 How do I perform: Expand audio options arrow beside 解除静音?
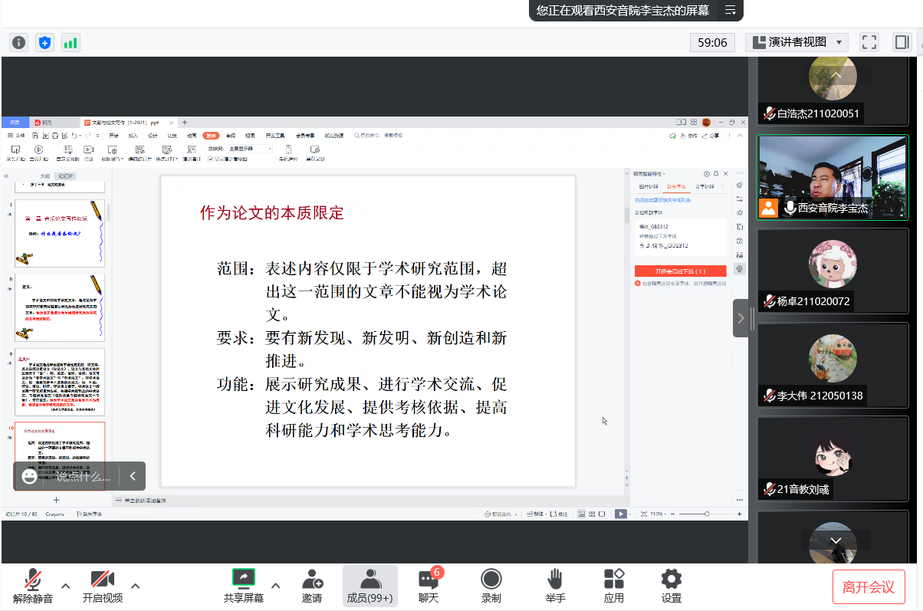(66, 586)
